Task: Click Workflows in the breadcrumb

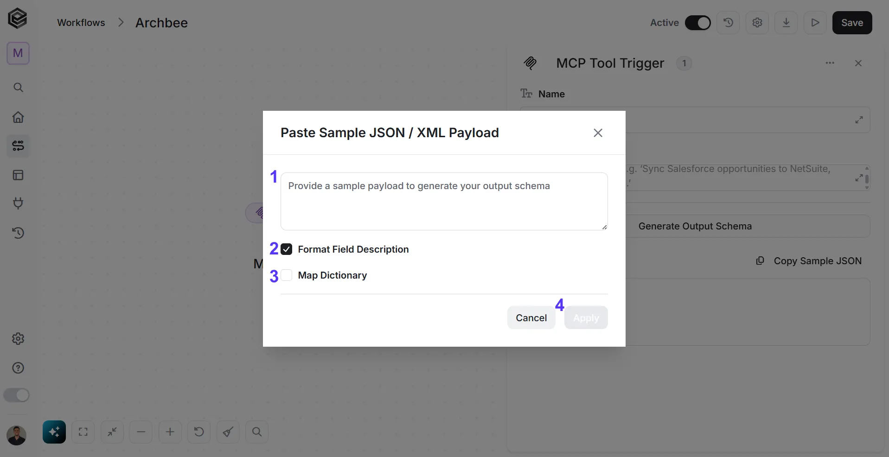Action: click(81, 23)
